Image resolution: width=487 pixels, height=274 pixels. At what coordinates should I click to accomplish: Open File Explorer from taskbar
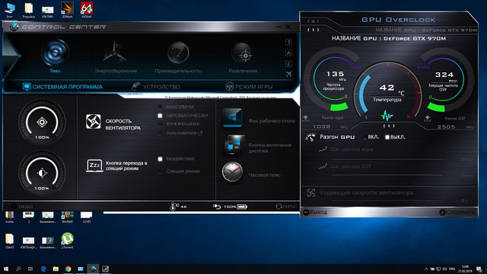click(56, 269)
